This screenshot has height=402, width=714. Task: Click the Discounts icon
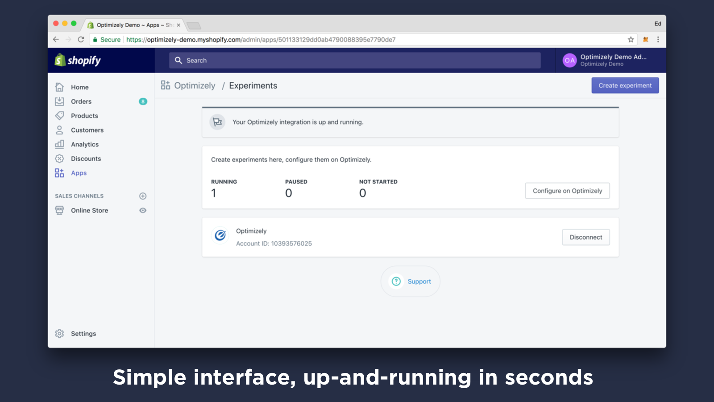point(59,159)
